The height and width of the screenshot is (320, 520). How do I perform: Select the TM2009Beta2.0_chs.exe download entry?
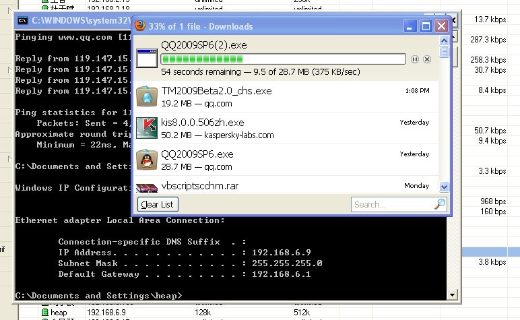pos(286,96)
